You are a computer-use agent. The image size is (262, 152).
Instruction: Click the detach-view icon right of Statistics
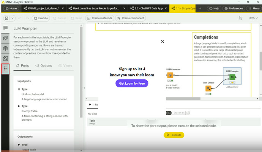click(188, 113)
